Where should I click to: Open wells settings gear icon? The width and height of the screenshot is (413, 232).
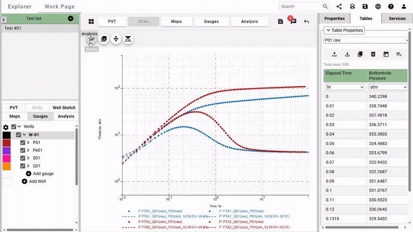[6, 127]
